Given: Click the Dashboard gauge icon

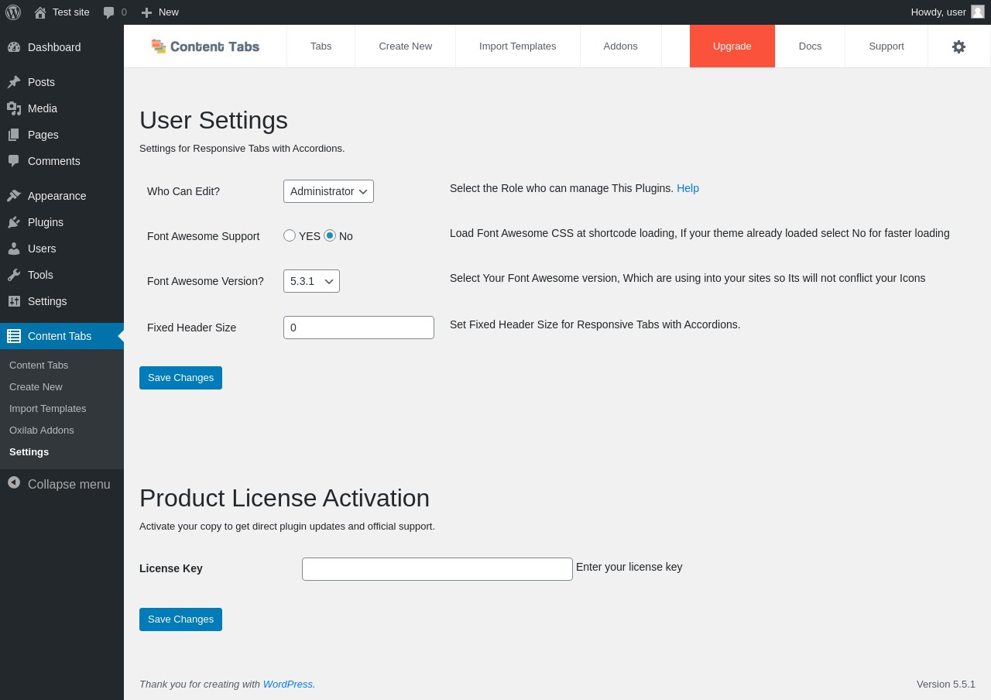Looking at the screenshot, I should 14,47.
